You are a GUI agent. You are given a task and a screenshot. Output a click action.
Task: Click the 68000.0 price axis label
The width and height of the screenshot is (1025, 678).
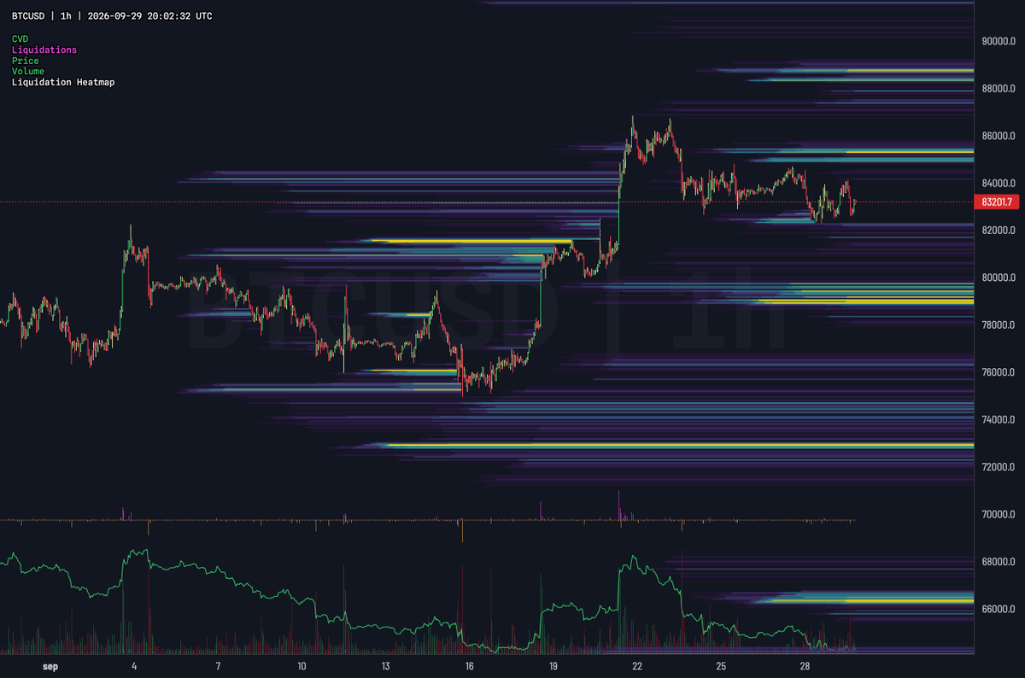[x=999, y=562]
